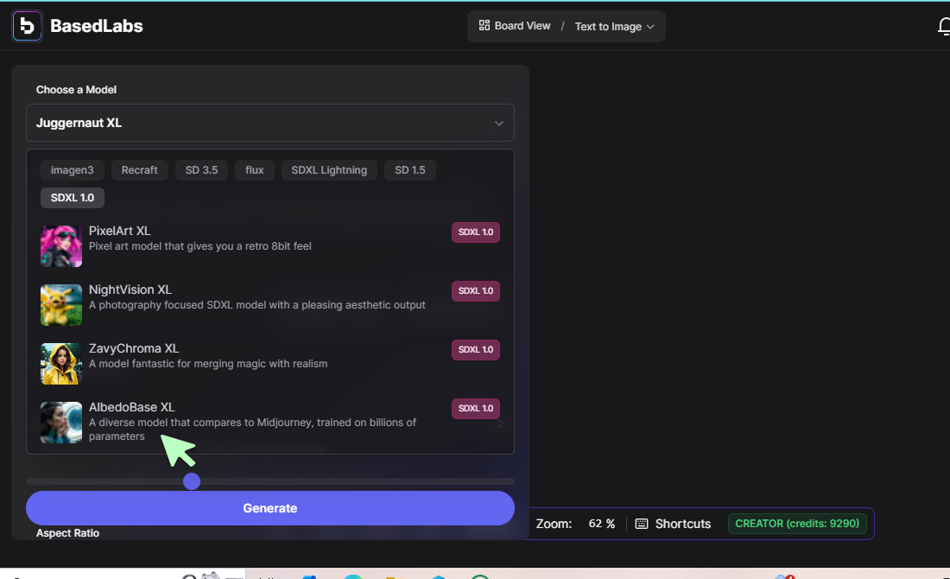The image size is (950, 579).
Task: Show SDXL Lightning models
Action: click(329, 170)
